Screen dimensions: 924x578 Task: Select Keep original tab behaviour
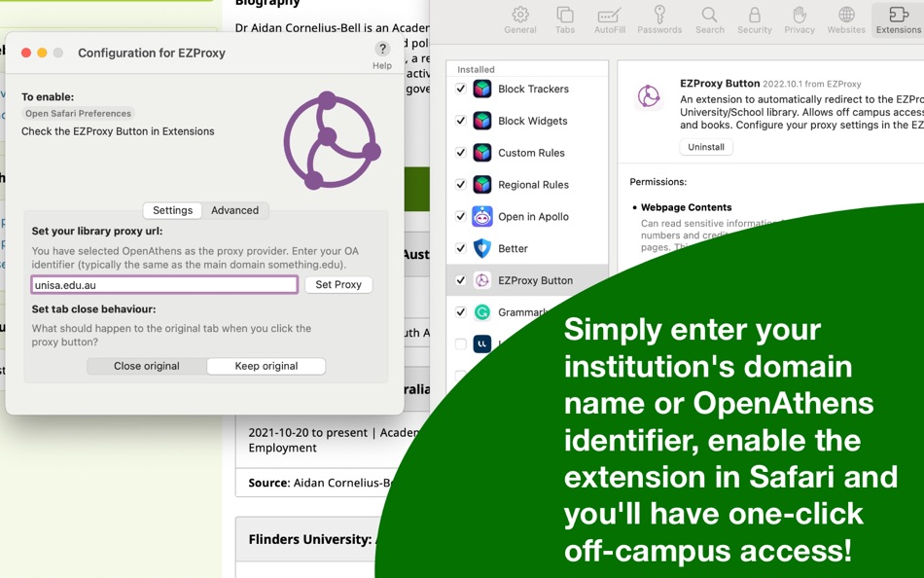pos(267,366)
